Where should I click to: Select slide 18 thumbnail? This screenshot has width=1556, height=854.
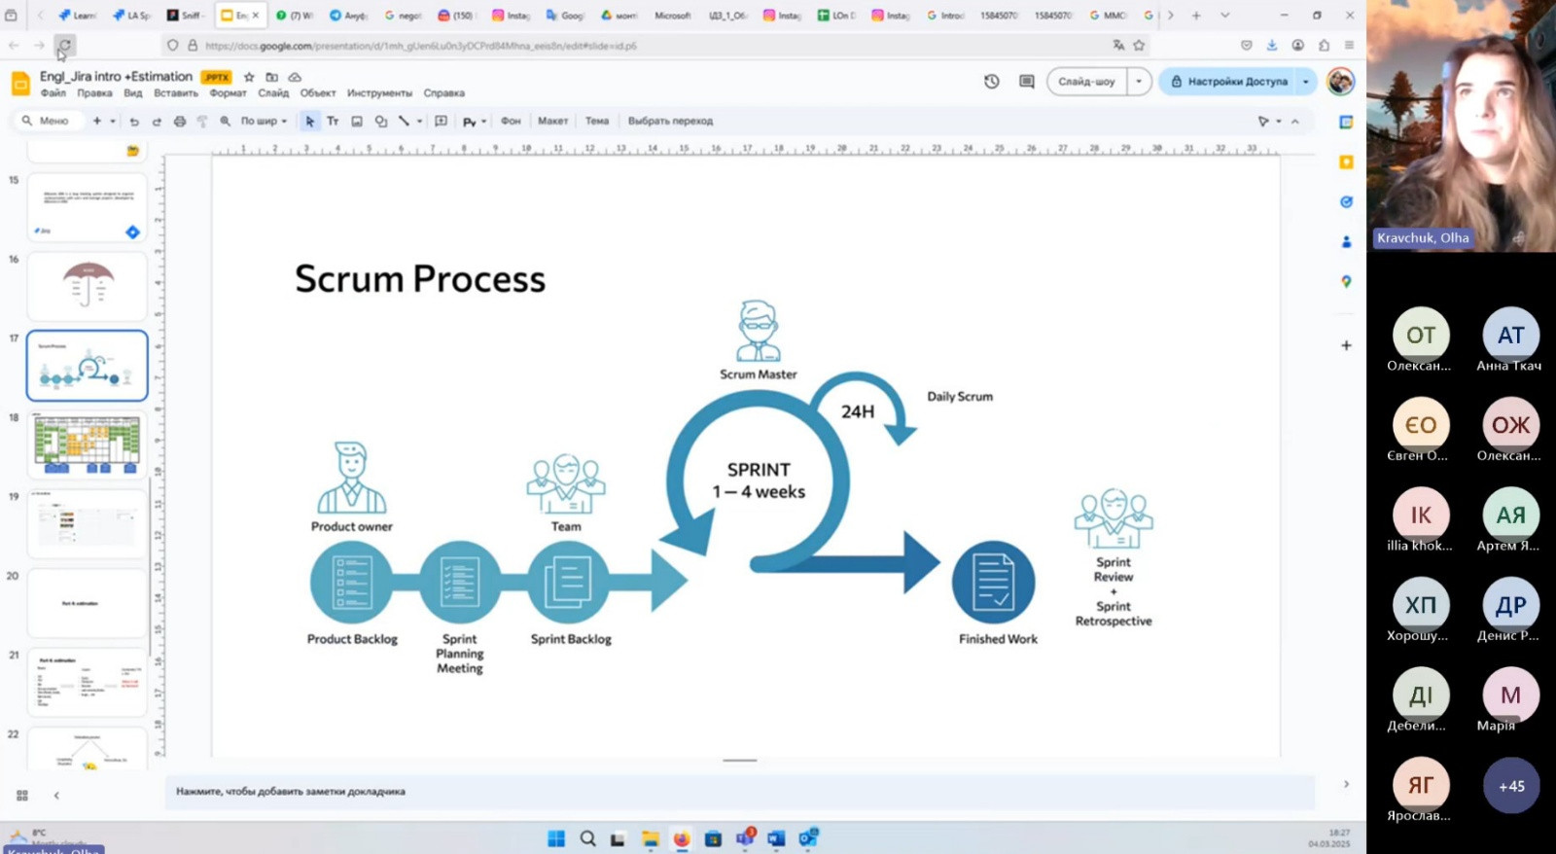87,445
